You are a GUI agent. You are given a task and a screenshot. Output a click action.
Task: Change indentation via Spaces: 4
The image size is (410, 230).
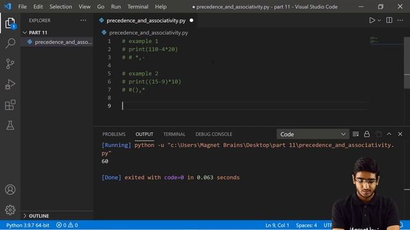(x=306, y=226)
